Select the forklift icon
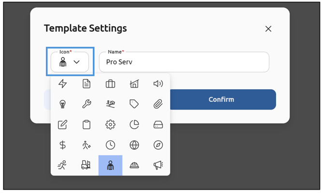 [87, 166]
